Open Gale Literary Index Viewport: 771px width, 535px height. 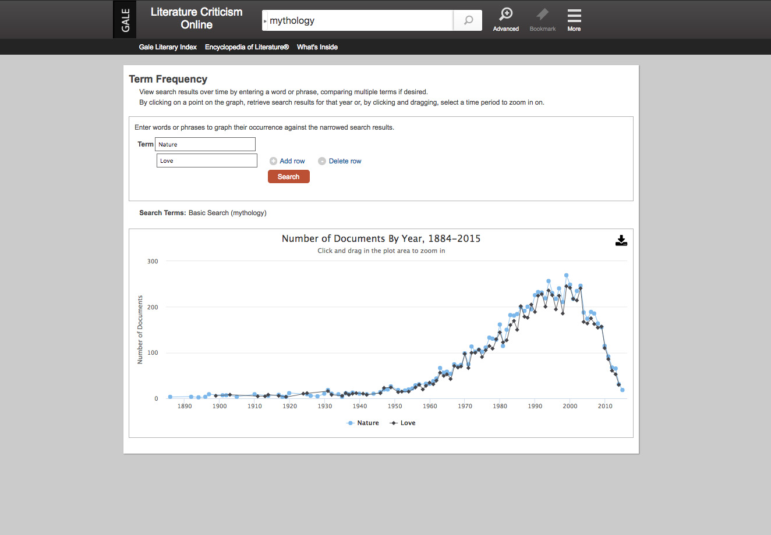coord(168,47)
